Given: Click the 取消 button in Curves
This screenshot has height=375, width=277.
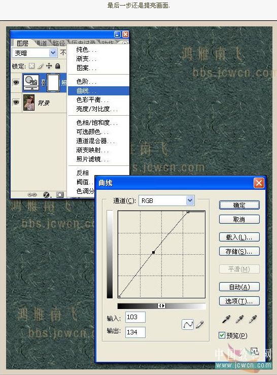Looking at the screenshot, I should (x=239, y=219).
